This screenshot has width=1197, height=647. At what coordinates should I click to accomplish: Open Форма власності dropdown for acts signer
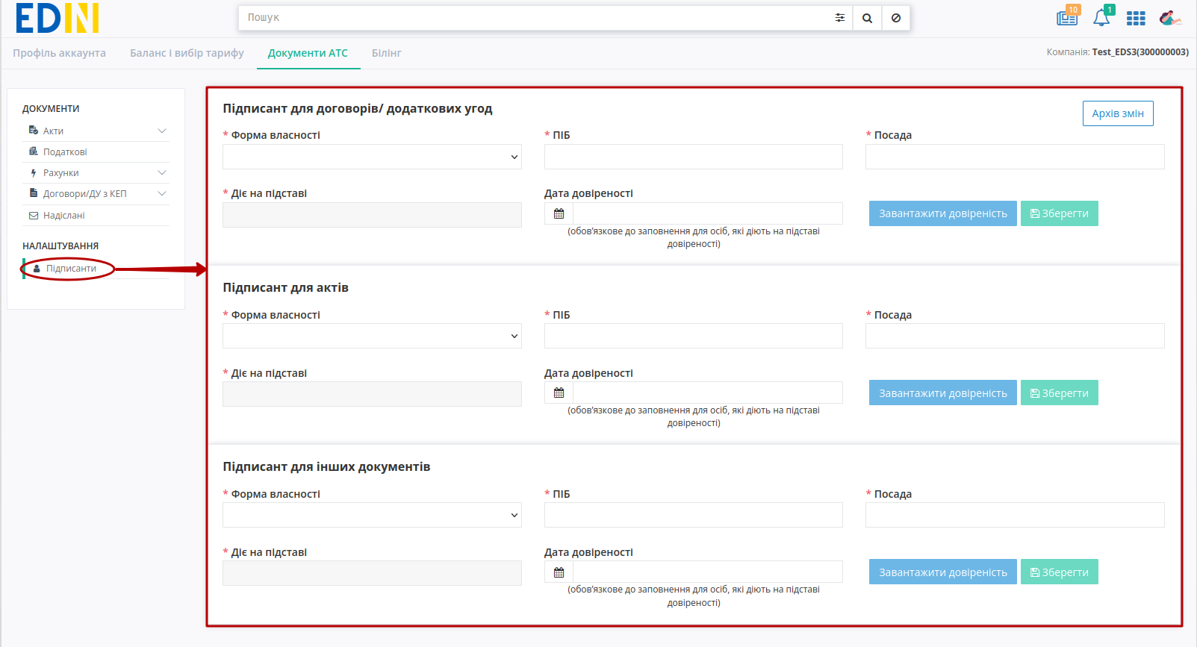click(x=372, y=336)
